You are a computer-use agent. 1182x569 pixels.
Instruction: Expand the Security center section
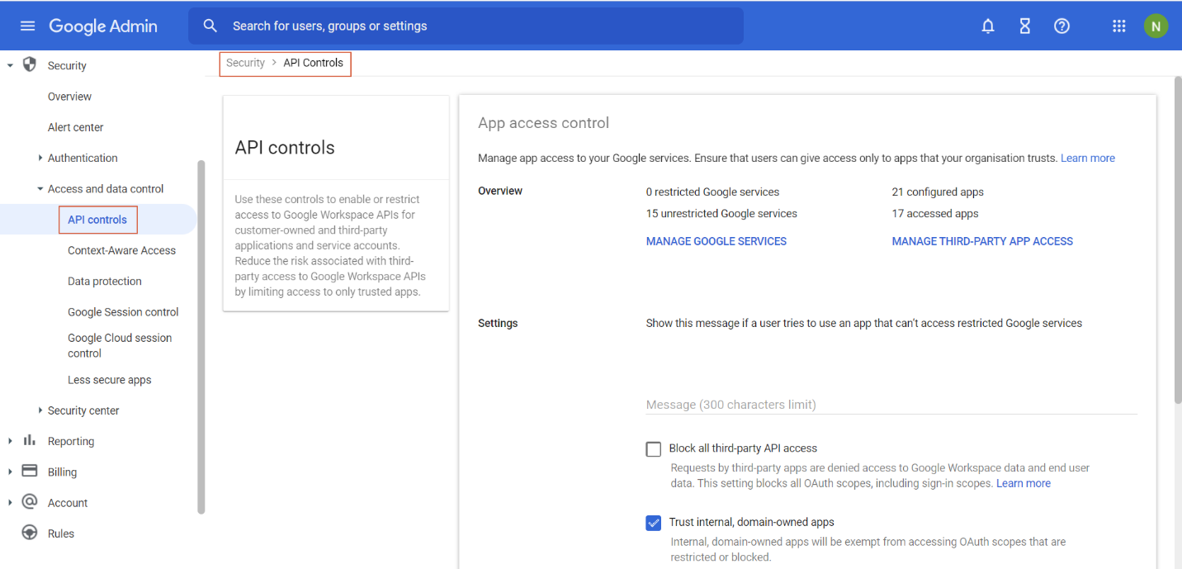click(x=40, y=410)
